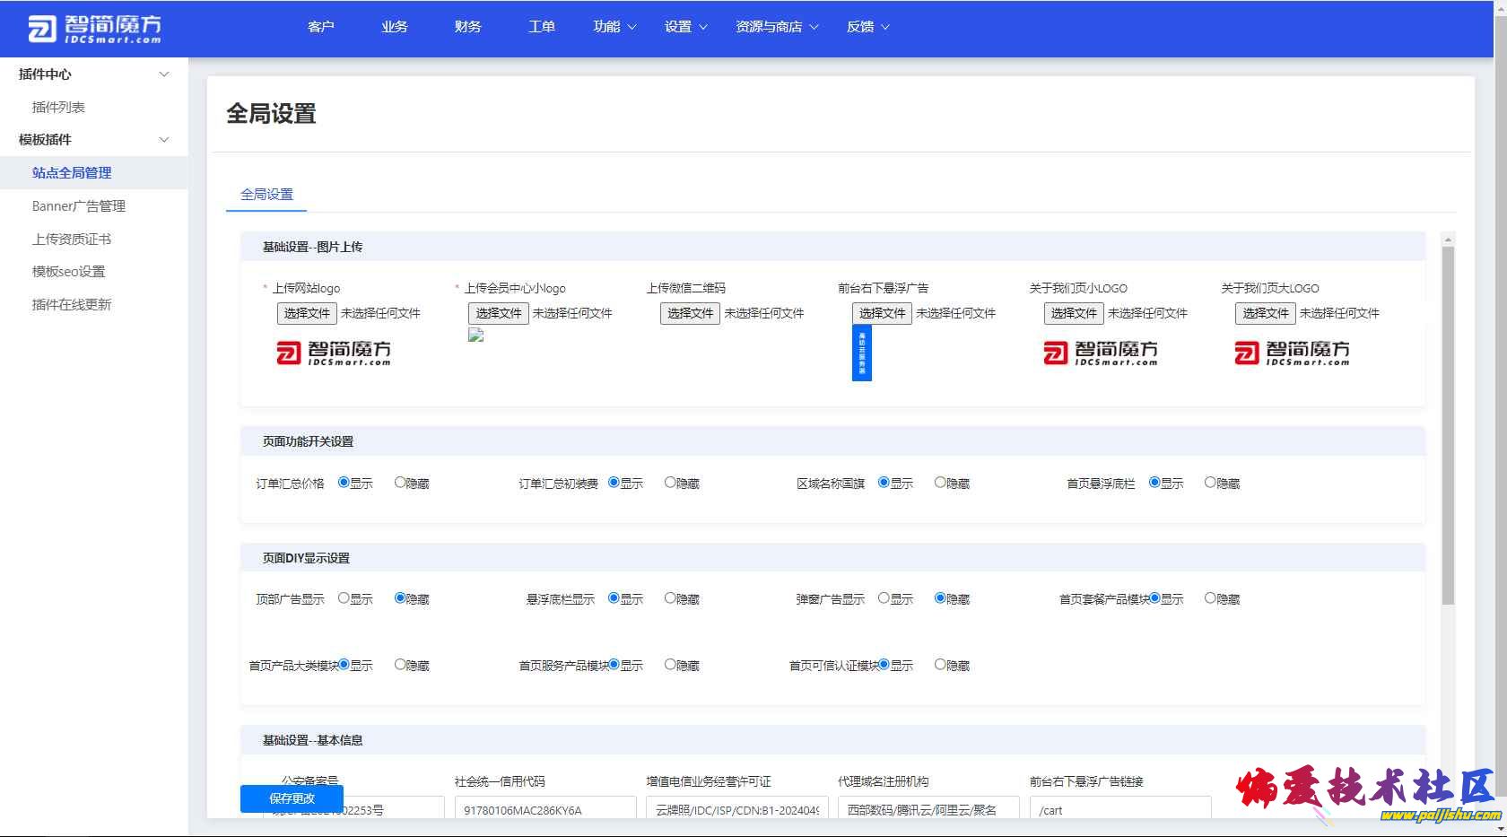Viewport: 1507px width, 837px height.
Task: Click the broken member center logo image
Action: tap(476, 336)
